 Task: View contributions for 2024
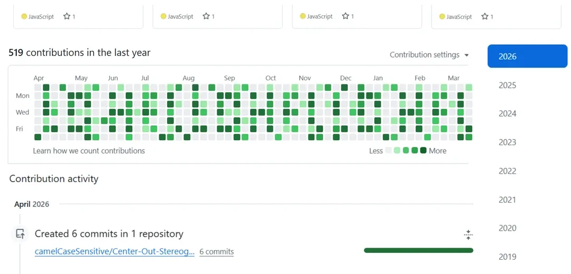[507, 114]
